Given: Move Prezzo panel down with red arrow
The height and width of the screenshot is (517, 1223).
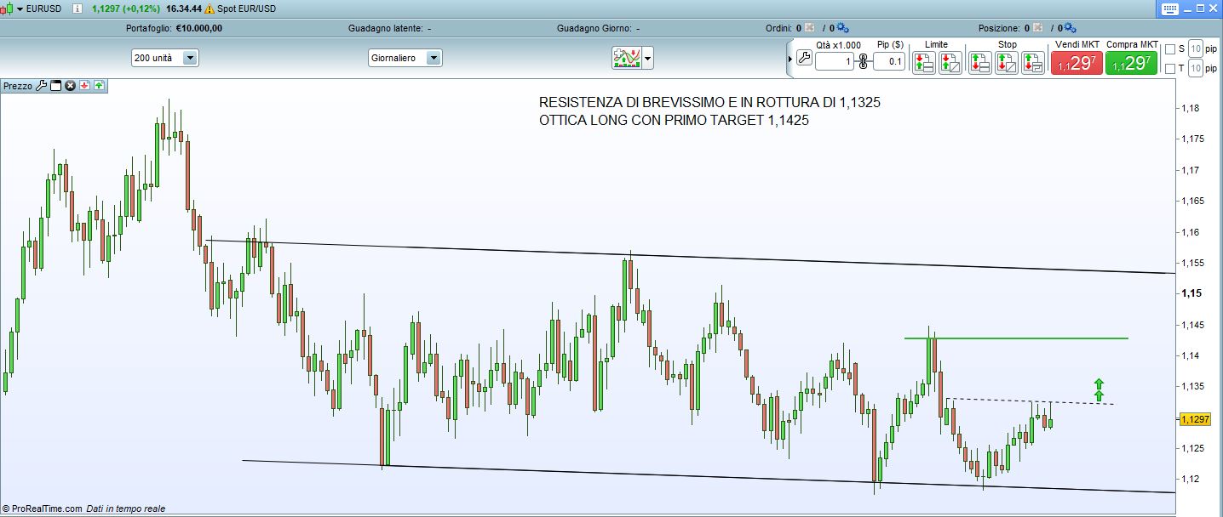Looking at the screenshot, I should [84, 86].
